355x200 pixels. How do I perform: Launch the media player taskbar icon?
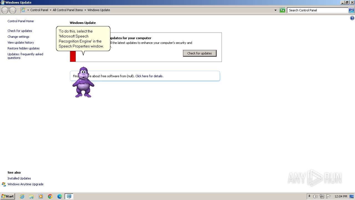(41, 196)
